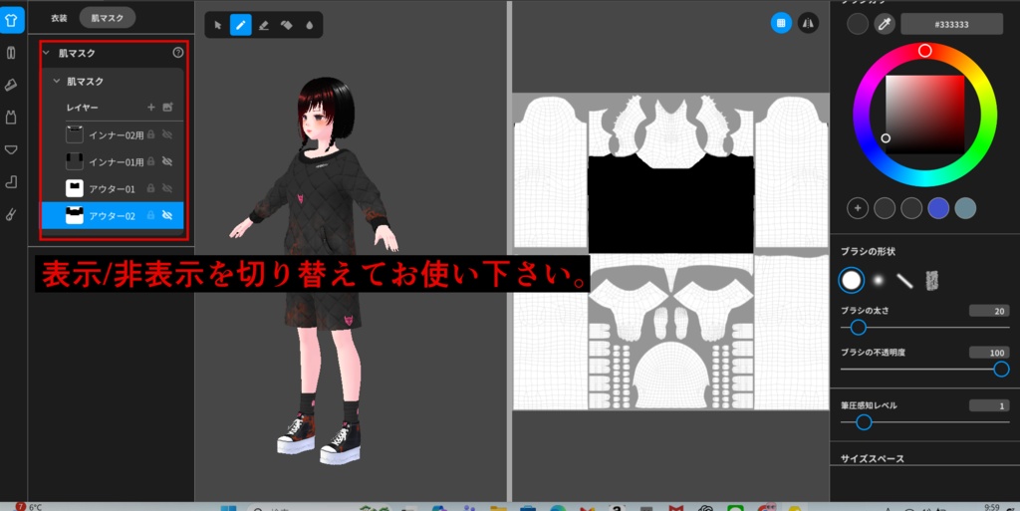Collapse the nested 肌マスク group

click(57, 82)
